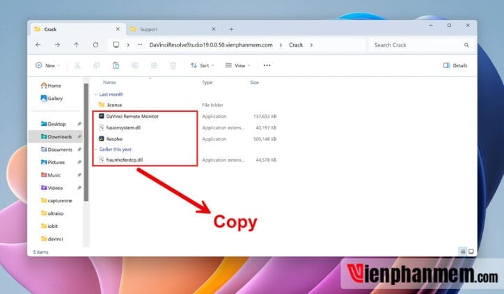The image size is (504, 294).
Task: Go back with the Back arrow
Action: pyautogui.click(x=38, y=45)
